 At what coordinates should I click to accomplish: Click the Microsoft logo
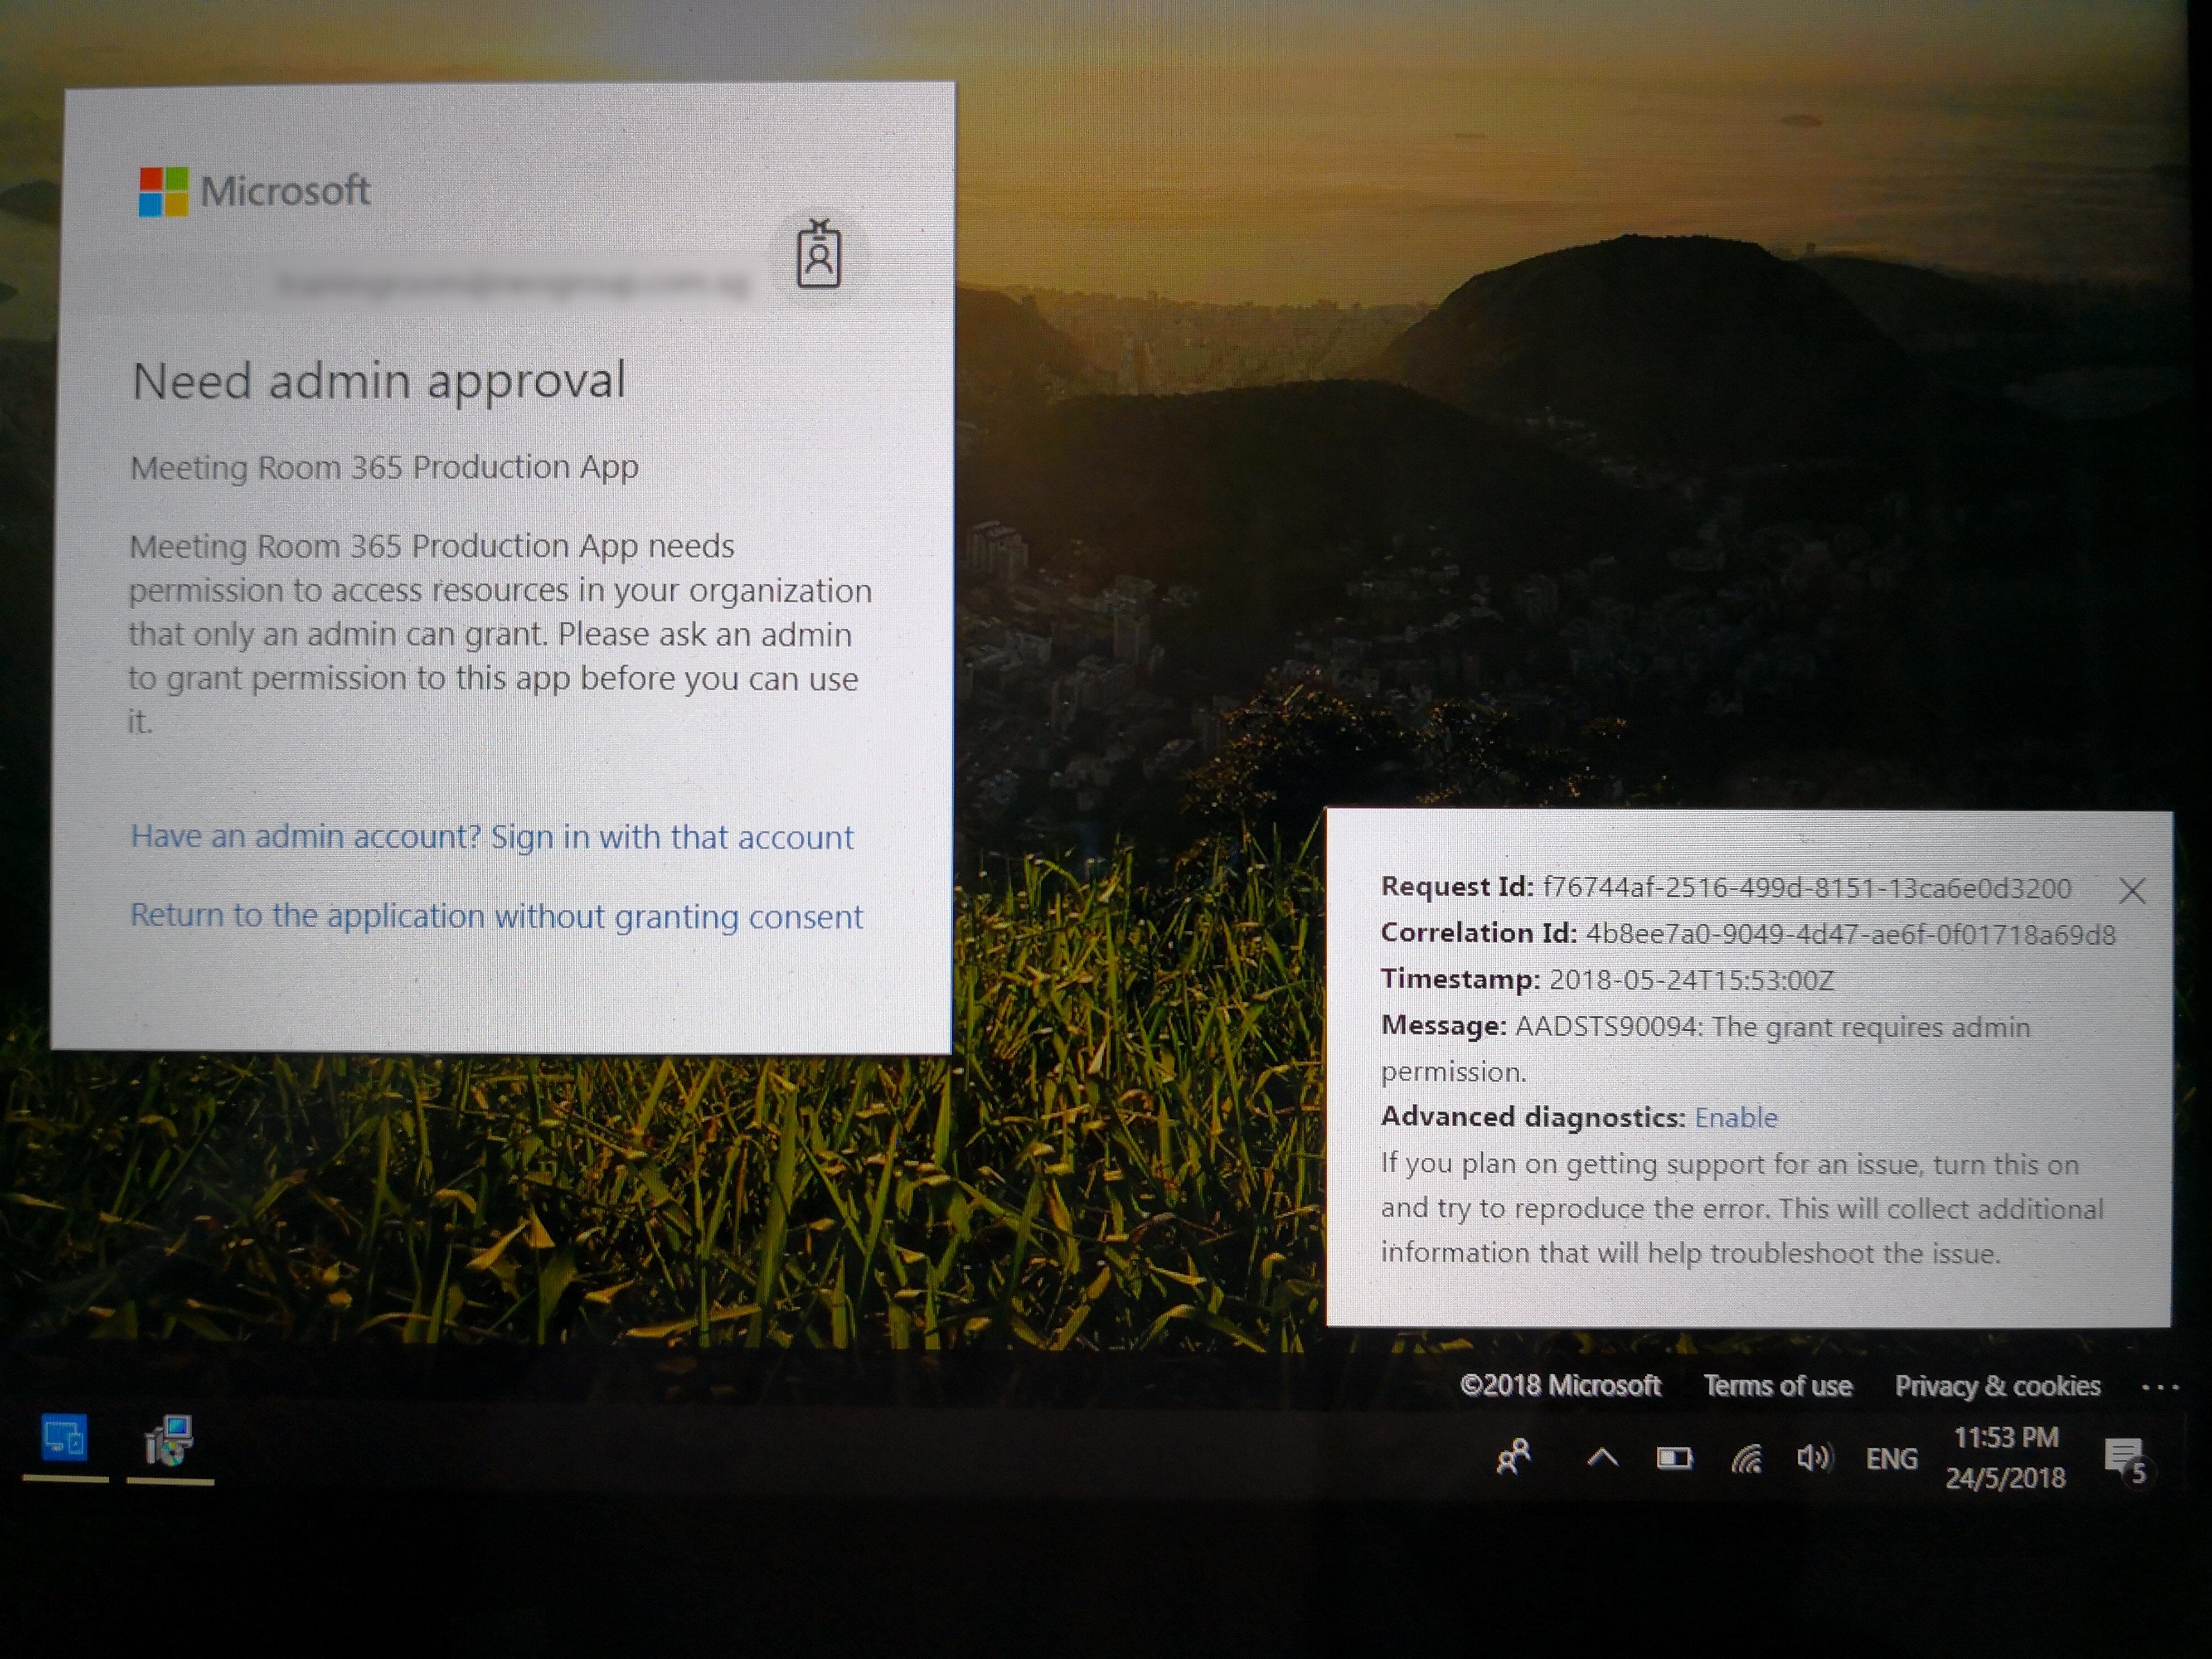point(254,191)
